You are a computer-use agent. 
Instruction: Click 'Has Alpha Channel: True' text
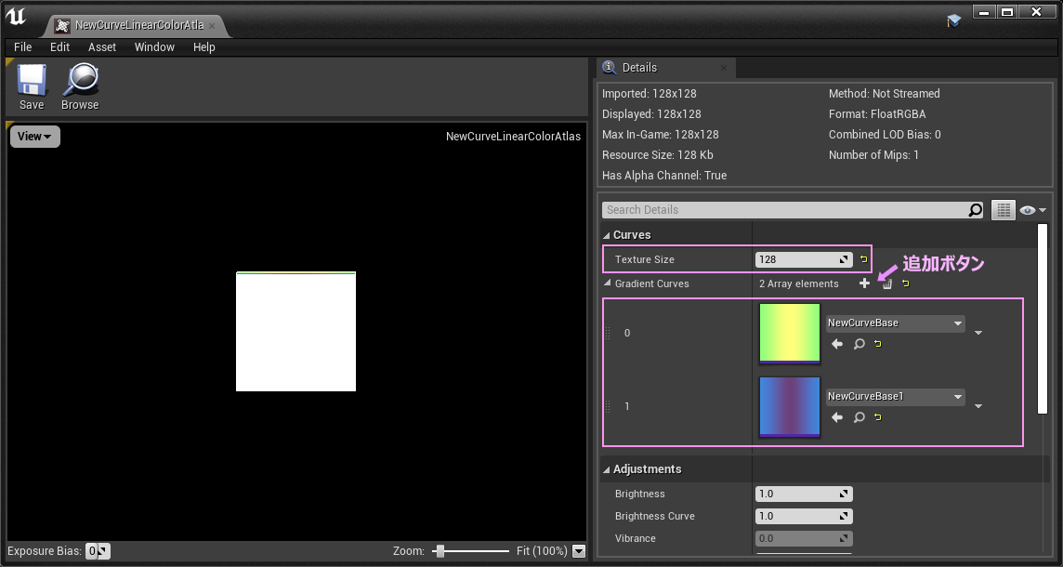[x=664, y=175]
